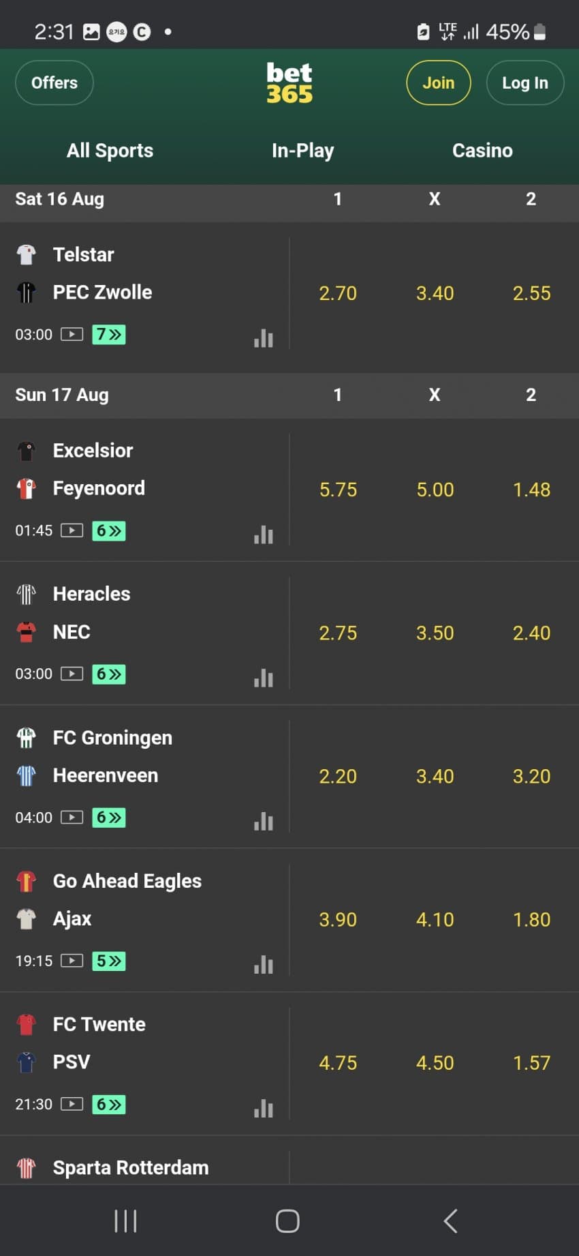Open stats icon for Heracles vs NEC
579x1256 pixels.
tap(264, 678)
